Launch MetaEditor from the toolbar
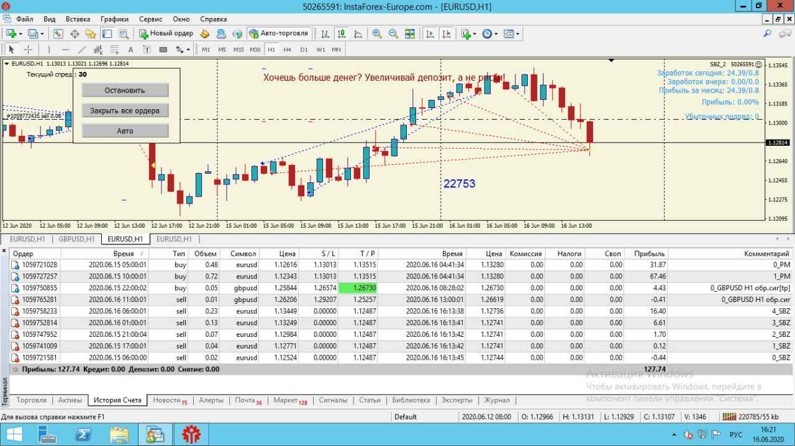Viewport: 795px width, 446px height. (204, 33)
